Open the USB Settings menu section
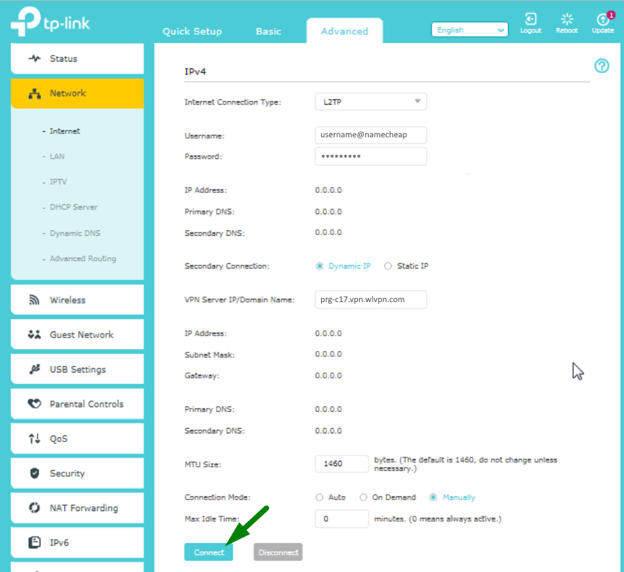The height and width of the screenshot is (572, 624). click(77, 369)
